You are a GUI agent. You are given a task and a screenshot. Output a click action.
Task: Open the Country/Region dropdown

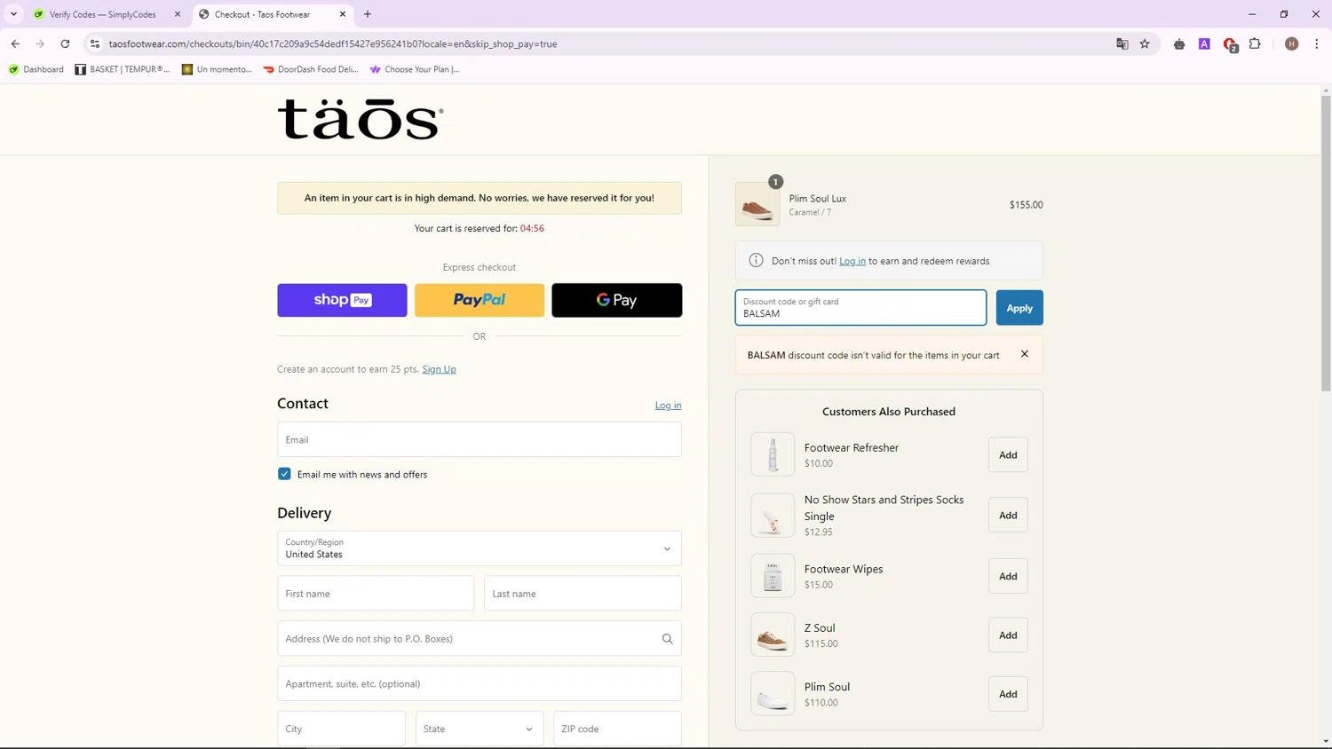[480, 548]
